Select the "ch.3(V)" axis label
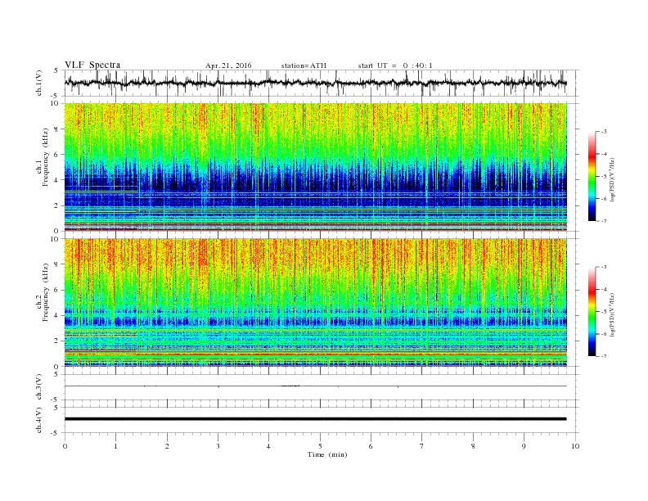Image resolution: width=648 pixels, height=501 pixels. tap(39, 386)
